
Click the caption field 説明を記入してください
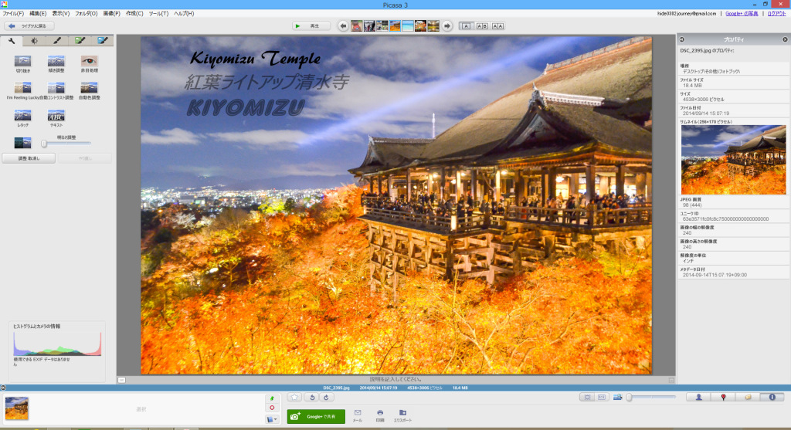coord(396,379)
